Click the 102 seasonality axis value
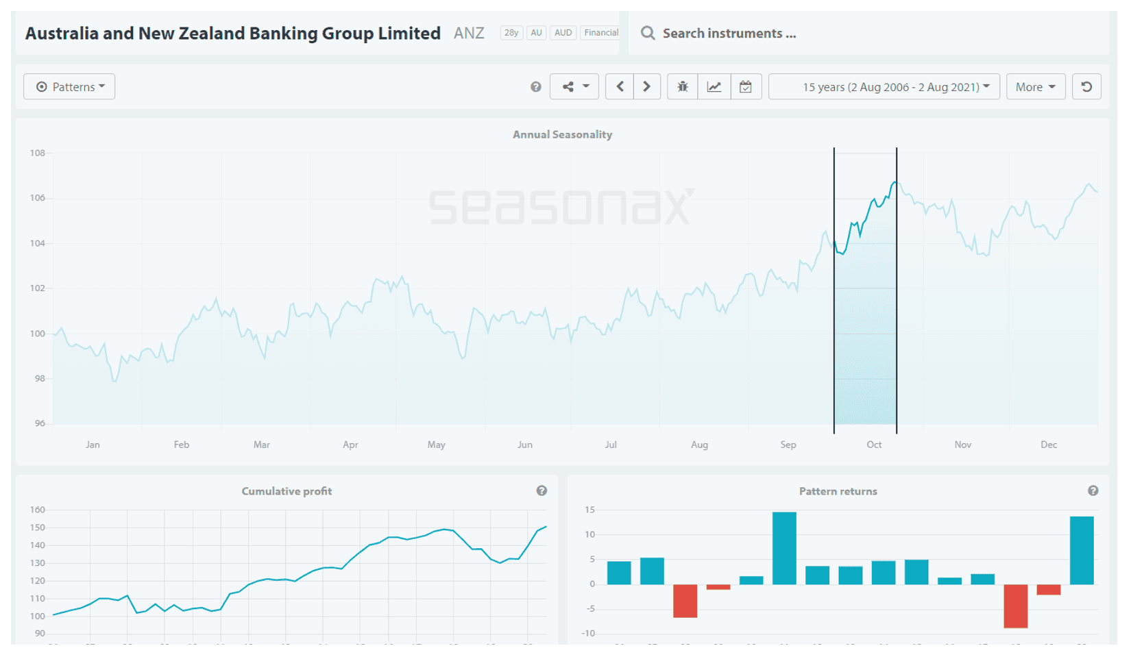 click(38, 288)
